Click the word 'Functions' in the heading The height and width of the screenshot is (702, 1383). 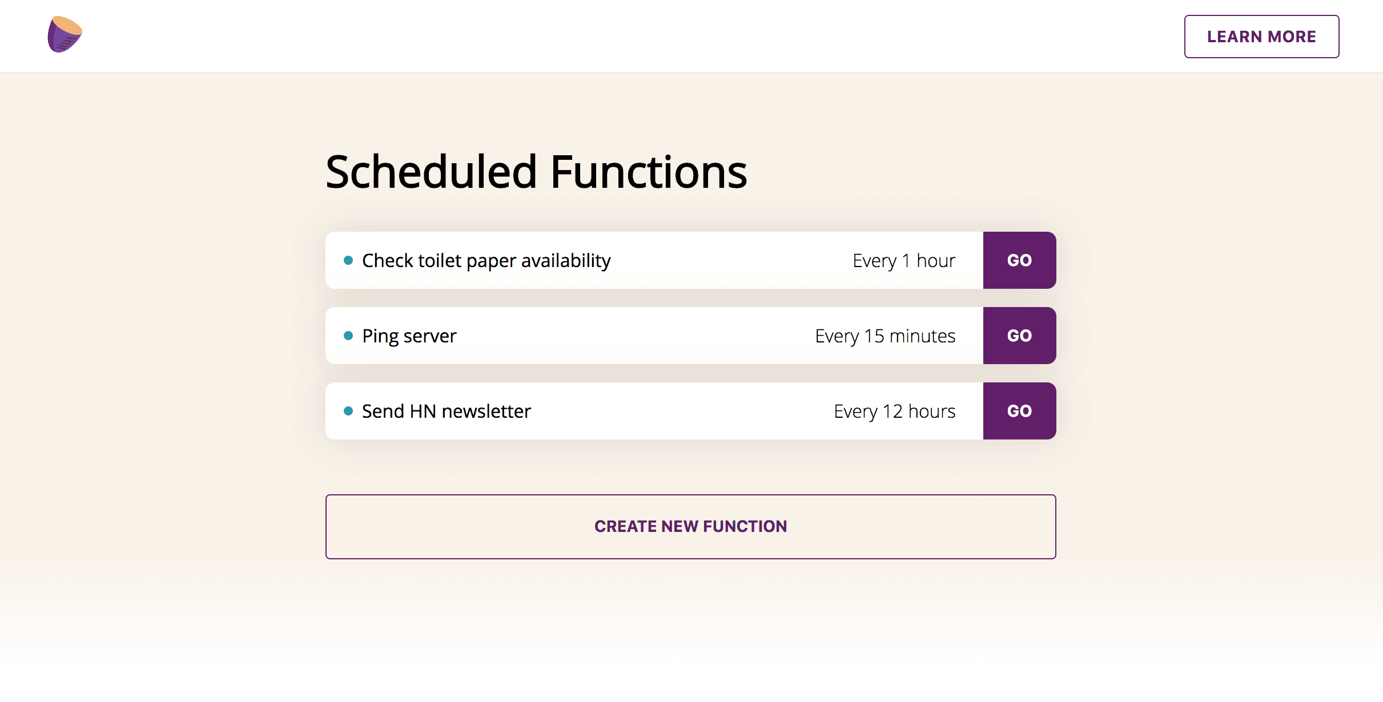pyautogui.click(x=648, y=172)
